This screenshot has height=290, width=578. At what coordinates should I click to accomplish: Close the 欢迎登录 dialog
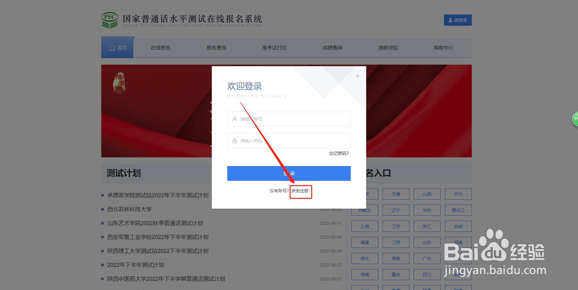point(358,76)
